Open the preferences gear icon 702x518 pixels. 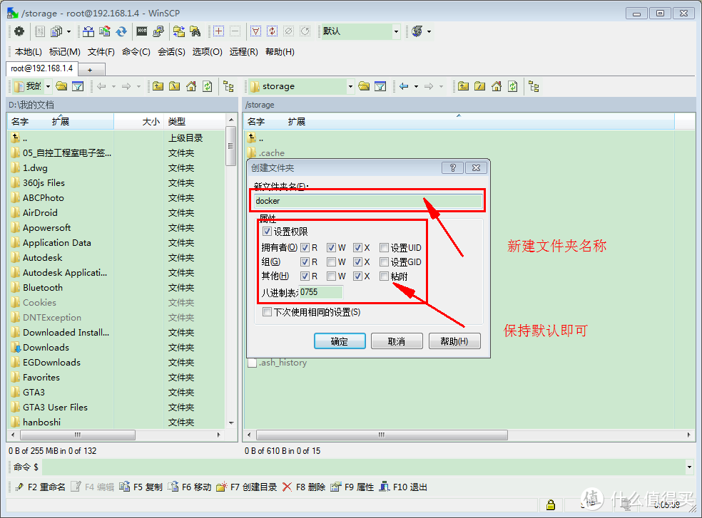(19, 31)
